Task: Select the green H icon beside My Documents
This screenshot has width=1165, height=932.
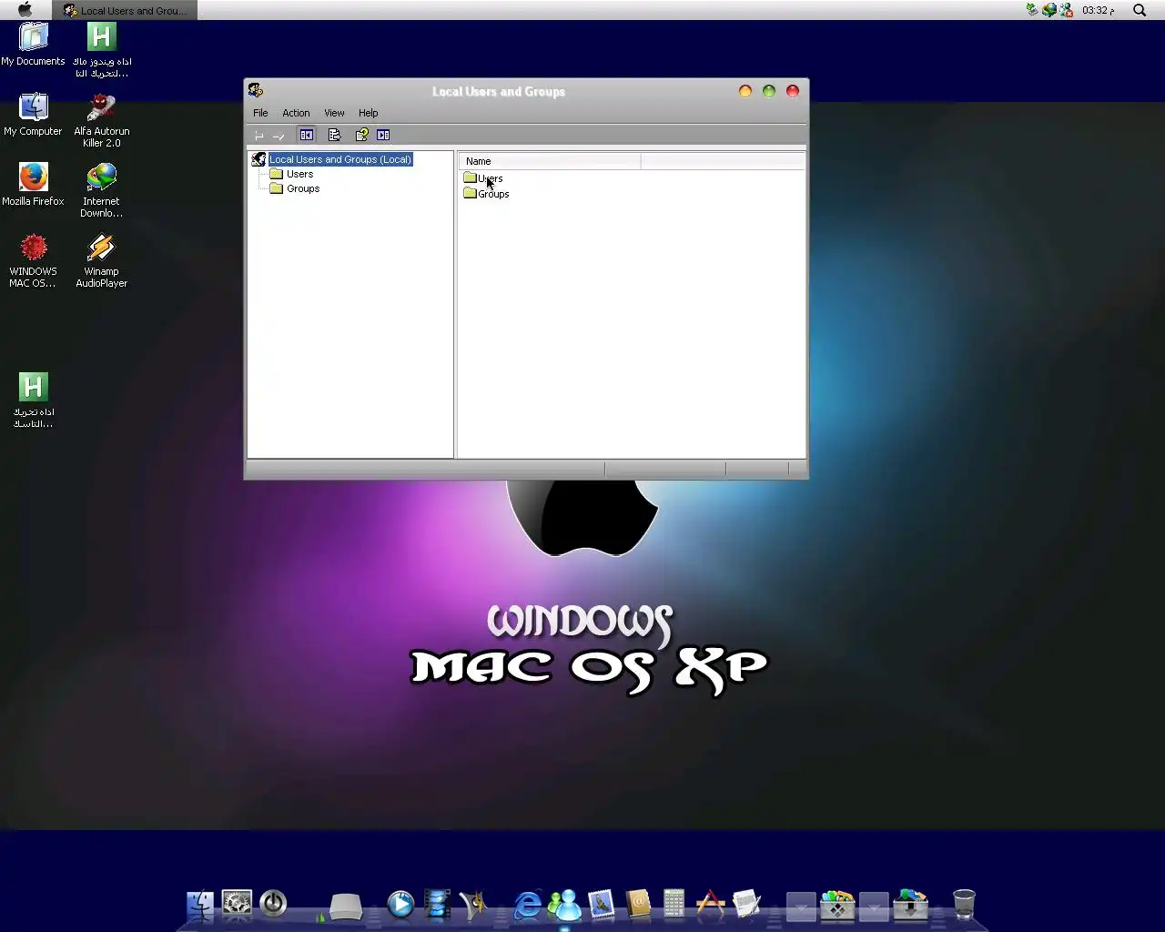Action: 101,49
